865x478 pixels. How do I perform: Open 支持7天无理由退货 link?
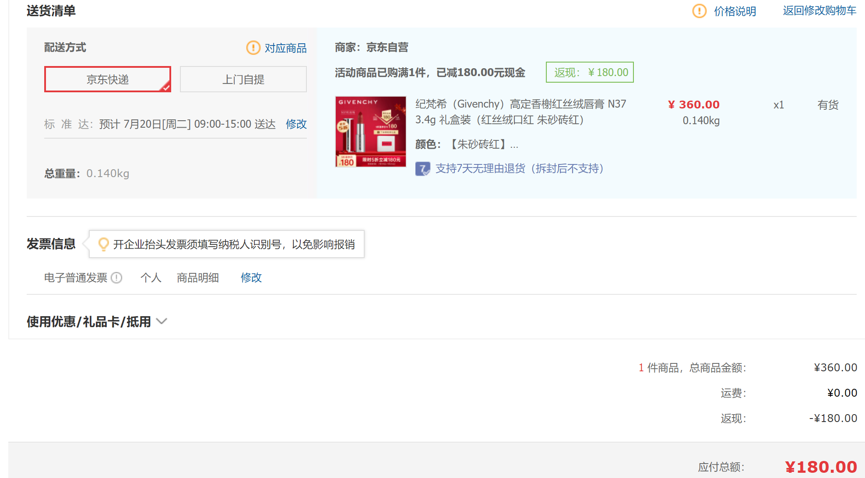click(x=520, y=168)
